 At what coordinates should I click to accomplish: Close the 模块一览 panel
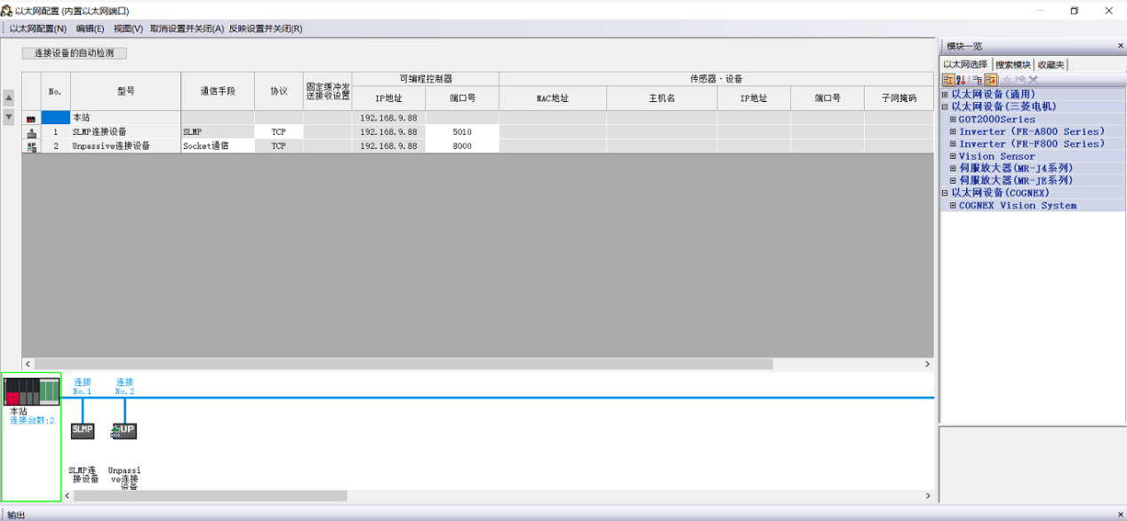[x=1120, y=46]
